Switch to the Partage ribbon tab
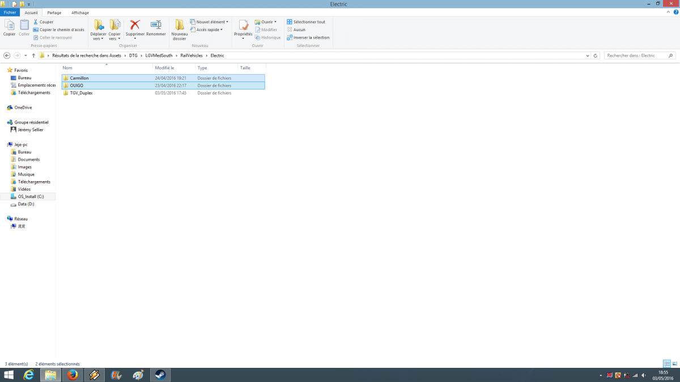The width and height of the screenshot is (680, 382). pyautogui.click(x=54, y=12)
